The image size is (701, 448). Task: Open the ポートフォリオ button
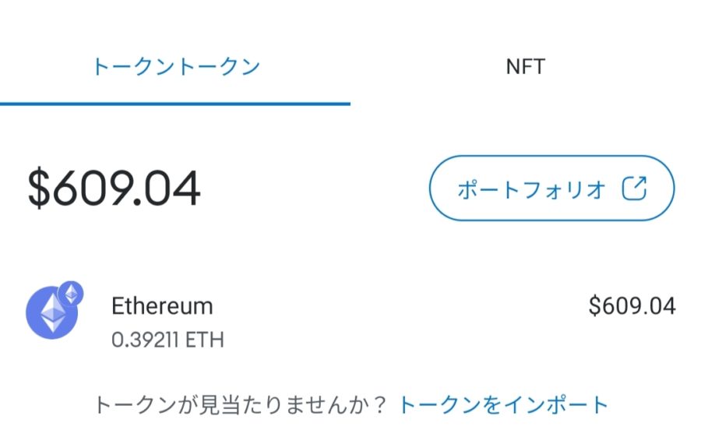(x=551, y=189)
